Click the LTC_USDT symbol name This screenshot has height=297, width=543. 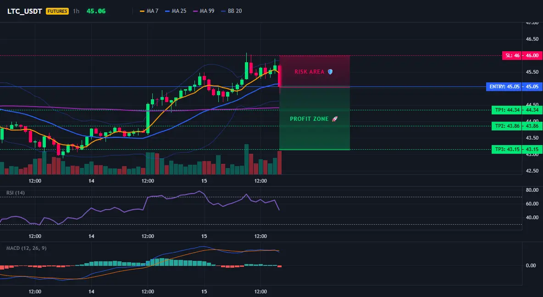coord(25,11)
